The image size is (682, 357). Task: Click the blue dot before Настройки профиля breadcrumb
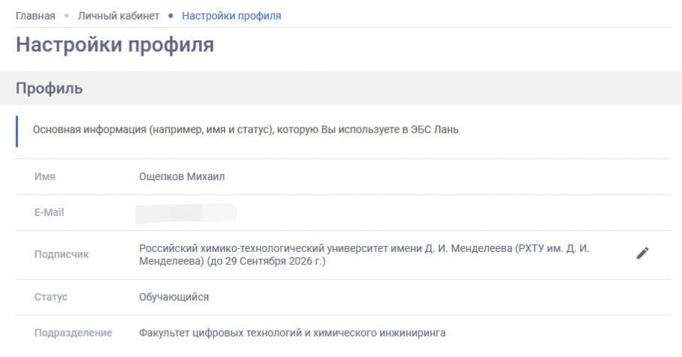(170, 16)
